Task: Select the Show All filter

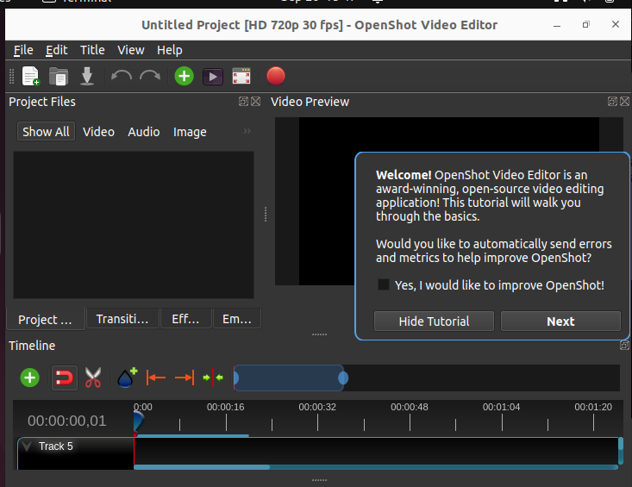Action: click(x=46, y=132)
